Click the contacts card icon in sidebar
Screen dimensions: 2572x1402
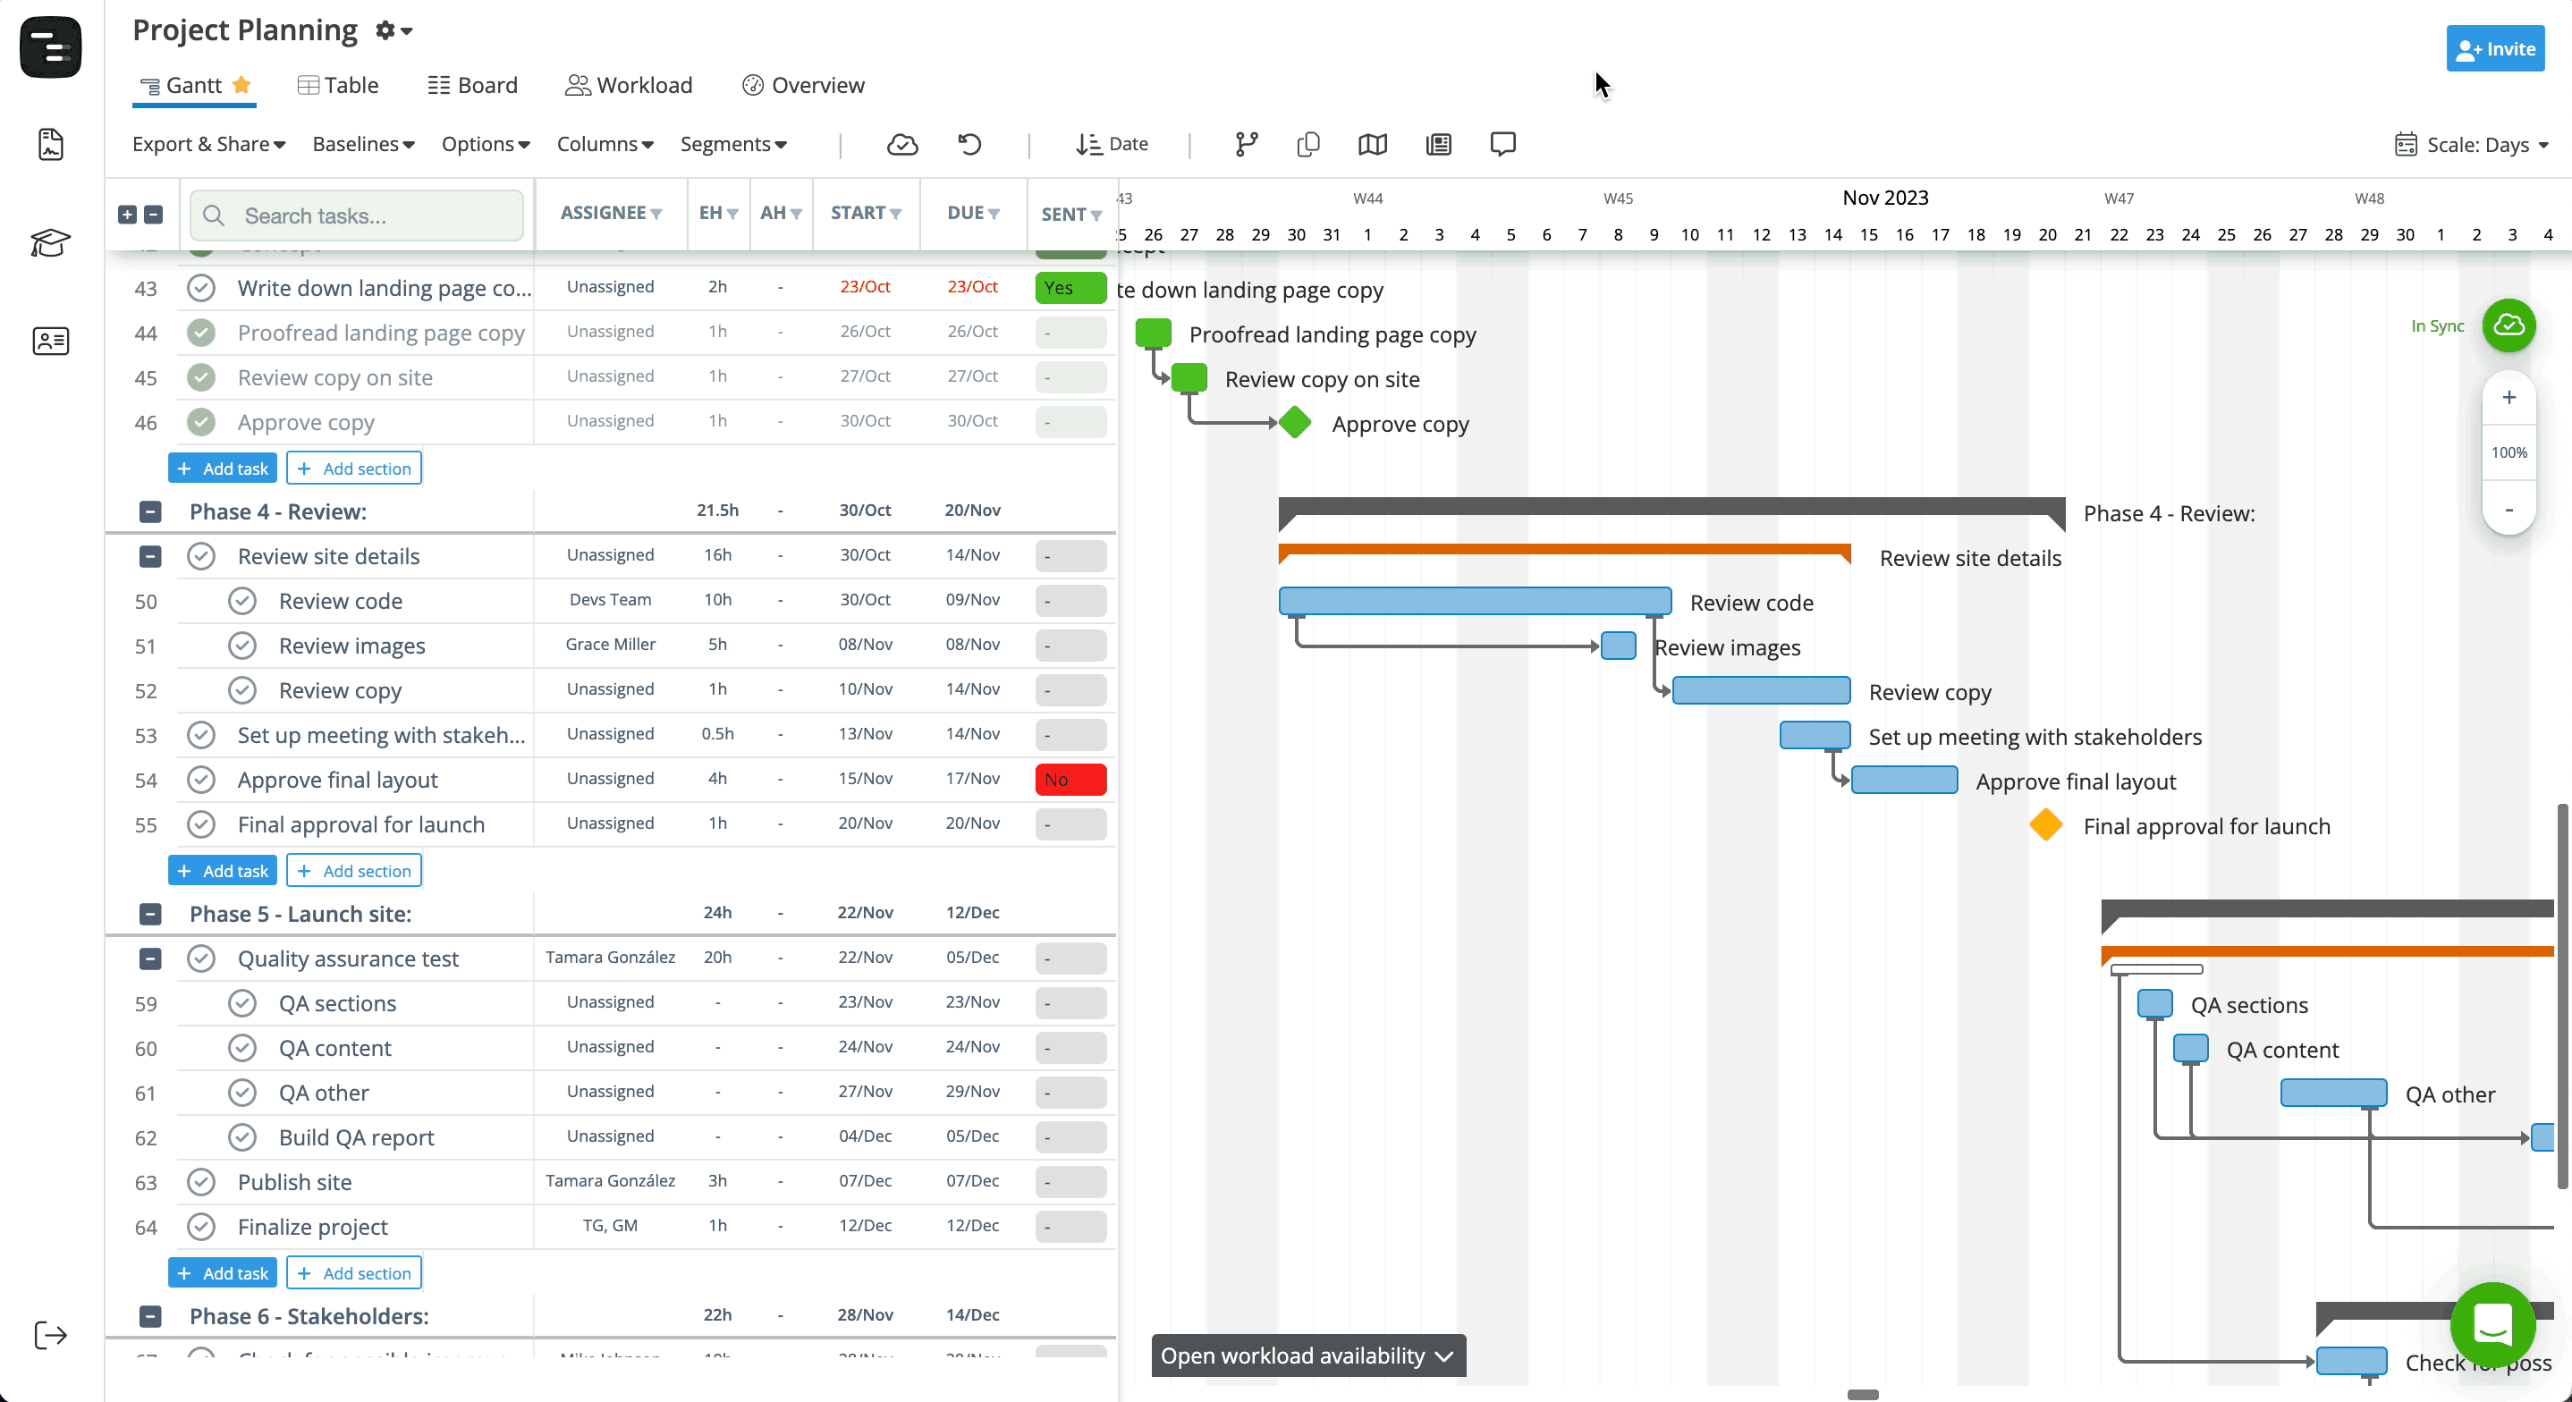click(x=50, y=341)
